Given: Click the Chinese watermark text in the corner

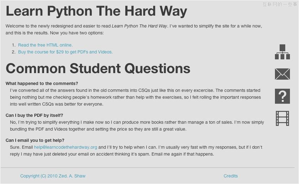Looking at the screenshot, I should point(280,4).
